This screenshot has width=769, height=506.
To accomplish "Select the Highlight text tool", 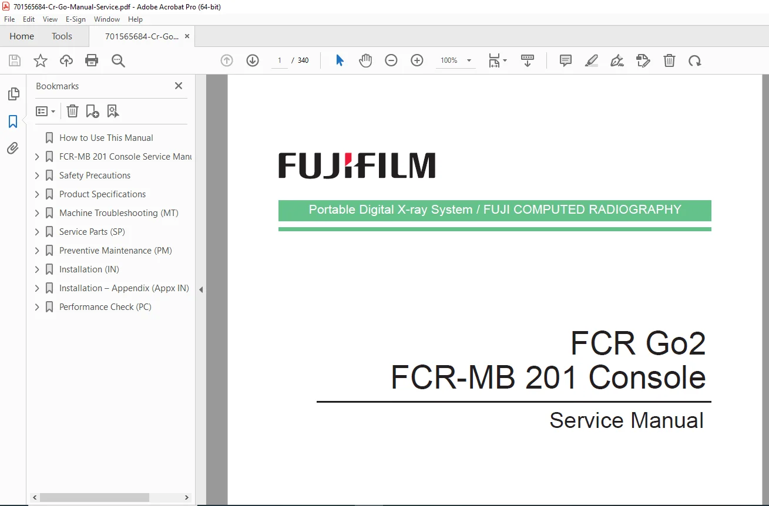I will 592,60.
